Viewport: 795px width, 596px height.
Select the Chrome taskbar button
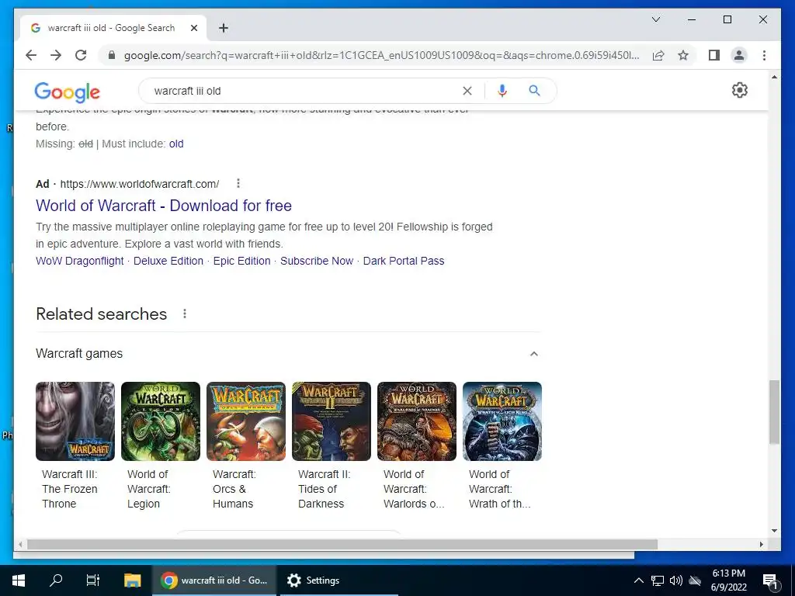point(214,580)
